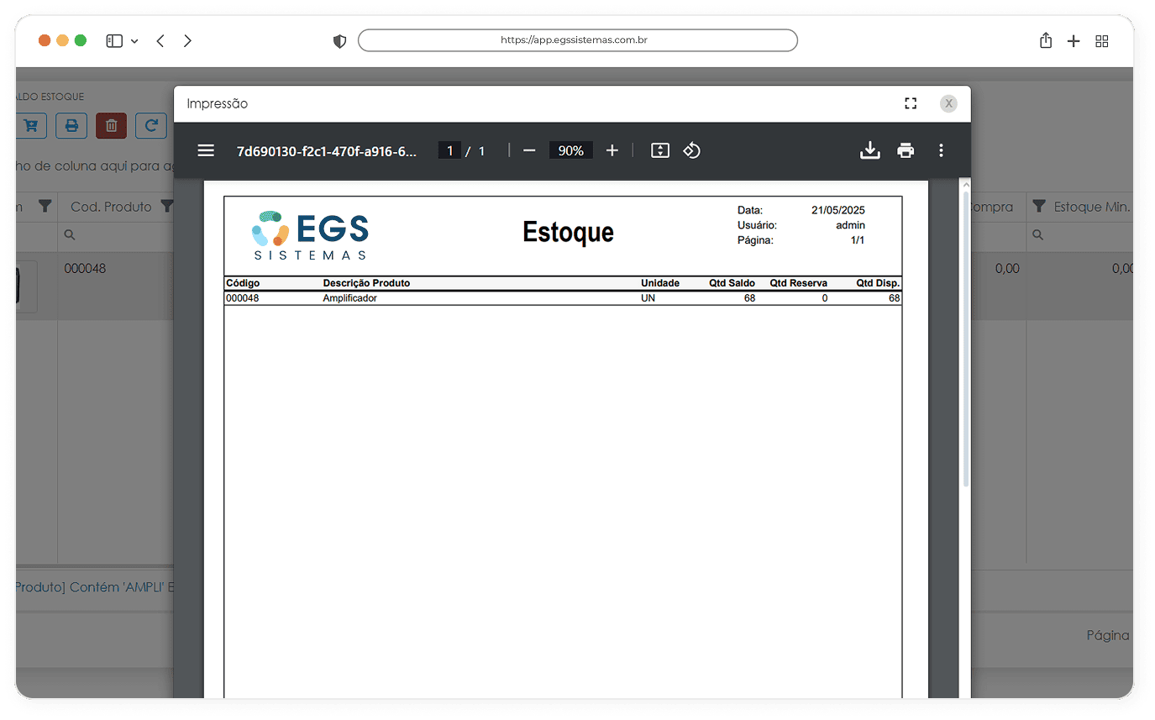Zoom out the PDF with minus button
This screenshot has height=720, width=1155.
(529, 150)
